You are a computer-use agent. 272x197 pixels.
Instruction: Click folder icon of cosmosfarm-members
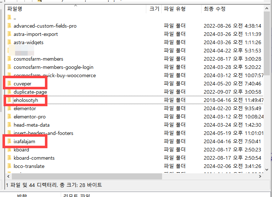coord(9,59)
